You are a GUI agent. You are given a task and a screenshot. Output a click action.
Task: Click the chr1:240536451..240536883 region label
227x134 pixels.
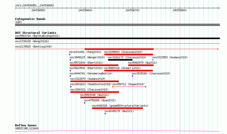coord(34,6)
